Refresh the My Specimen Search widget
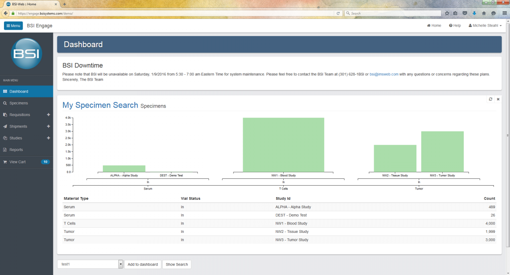Image resolution: width=510 pixels, height=275 pixels. pos(490,99)
